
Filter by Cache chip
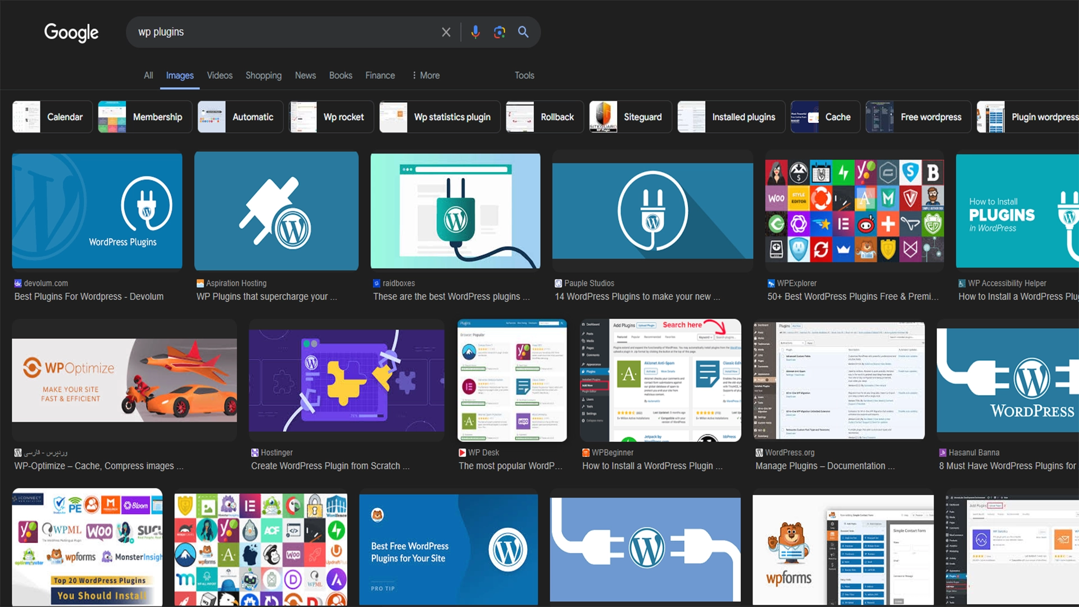[825, 117]
